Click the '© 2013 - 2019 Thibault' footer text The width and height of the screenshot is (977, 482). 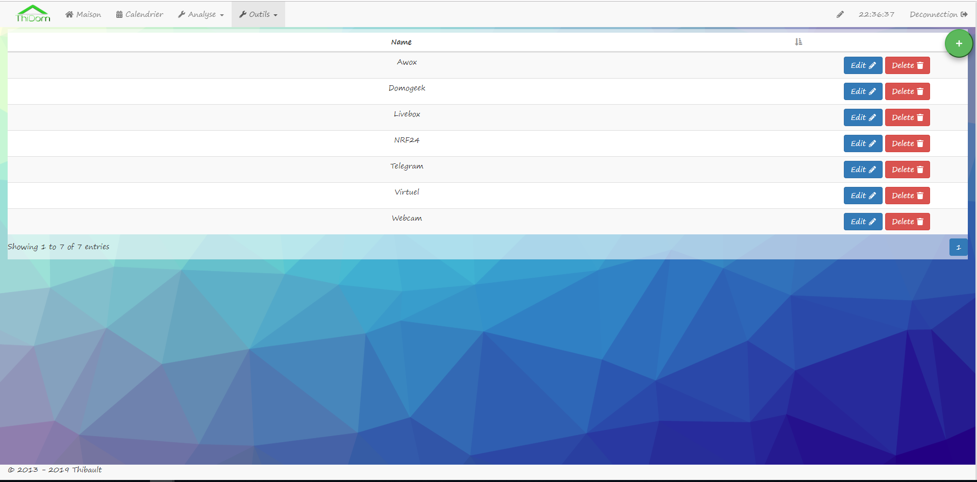(x=55, y=470)
